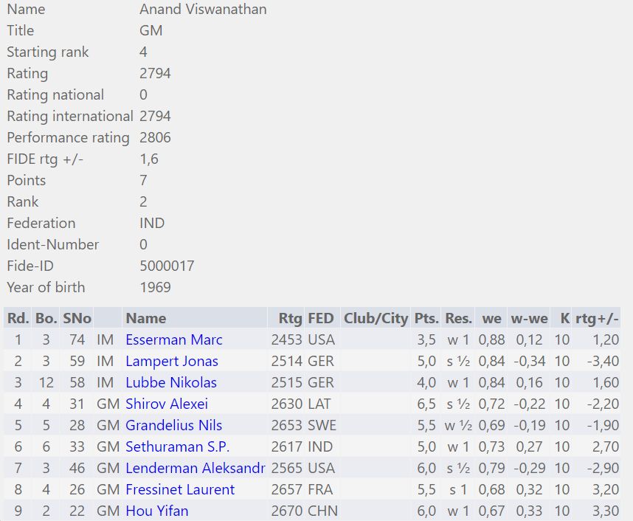Select the Shirov Alexei link
This screenshot has width=633, height=521.
167,404
